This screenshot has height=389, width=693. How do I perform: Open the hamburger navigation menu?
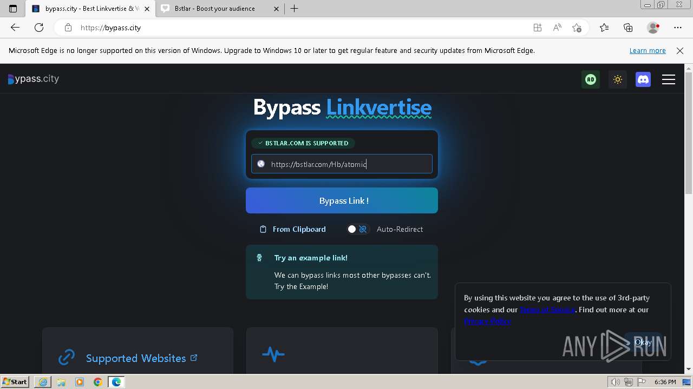click(x=669, y=79)
